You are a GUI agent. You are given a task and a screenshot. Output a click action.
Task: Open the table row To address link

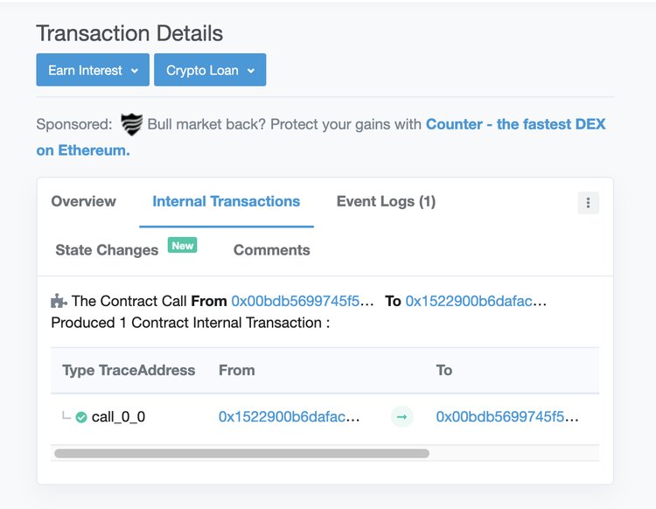pyautogui.click(x=507, y=417)
